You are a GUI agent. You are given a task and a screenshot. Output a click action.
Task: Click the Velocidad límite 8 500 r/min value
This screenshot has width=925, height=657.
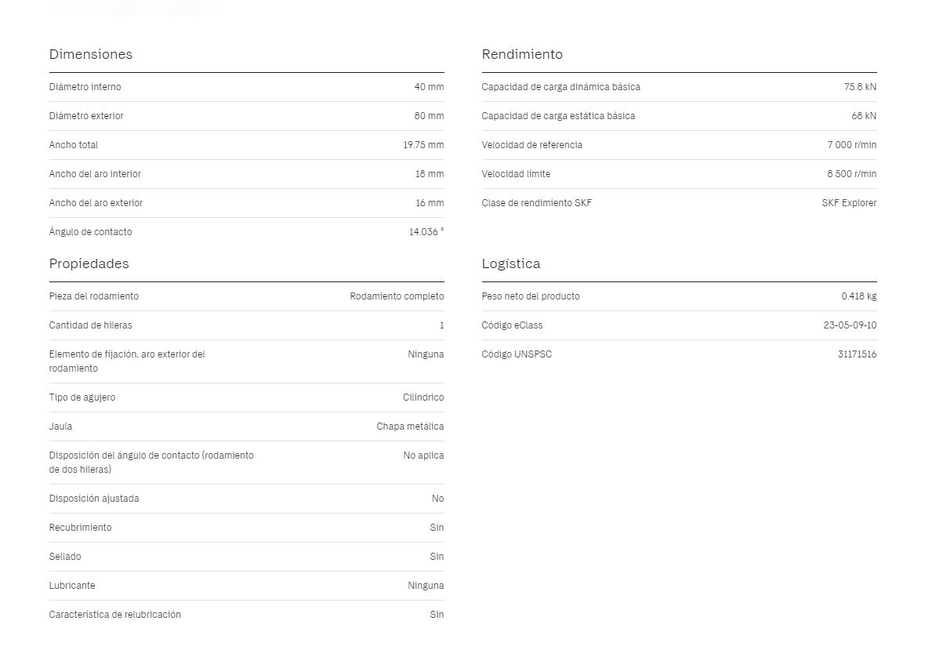pyautogui.click(x=852, y=173)
